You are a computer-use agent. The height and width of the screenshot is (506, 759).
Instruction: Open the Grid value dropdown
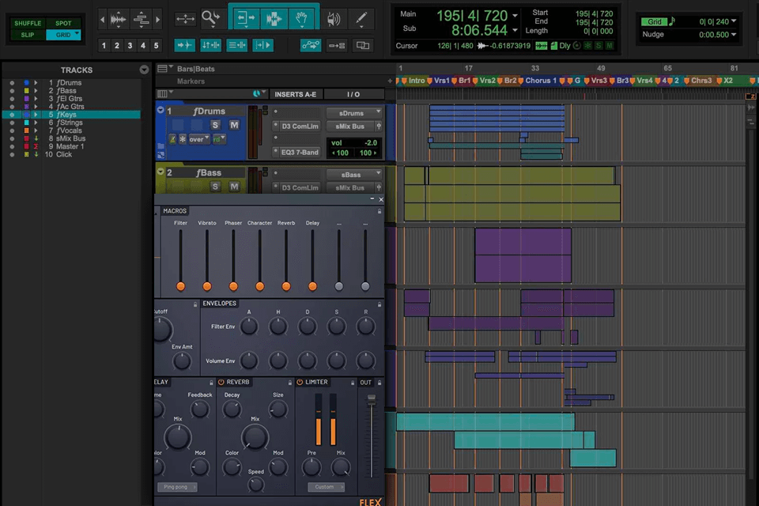click(733, 22)
